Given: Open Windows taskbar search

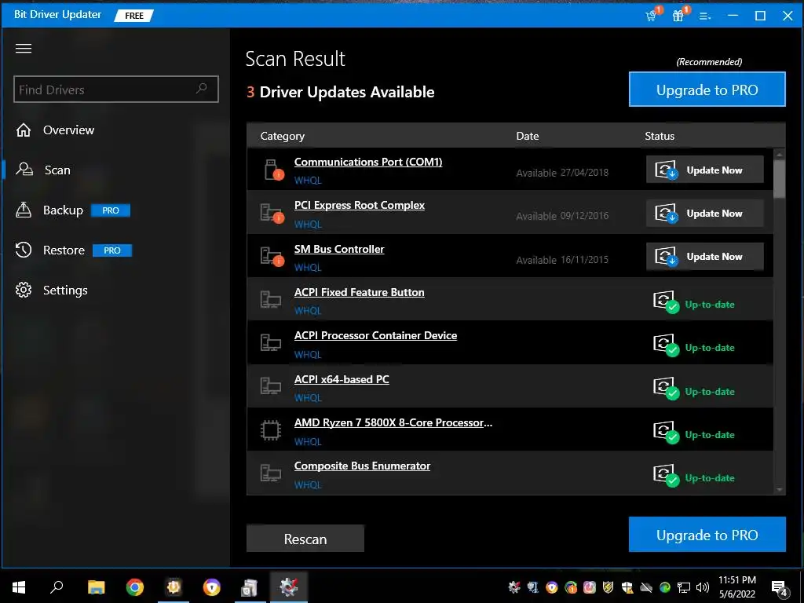Looking at the screenshot, I should click(x=57, y=587).
